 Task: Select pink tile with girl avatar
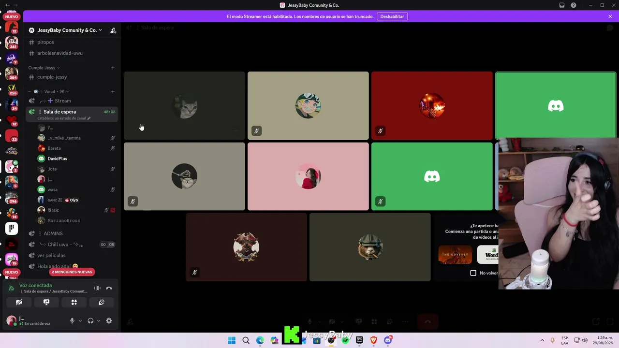click(x=308, y=176)
